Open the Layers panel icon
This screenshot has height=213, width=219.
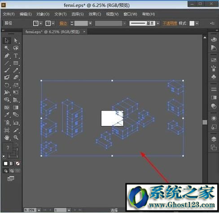coord(214,139)
